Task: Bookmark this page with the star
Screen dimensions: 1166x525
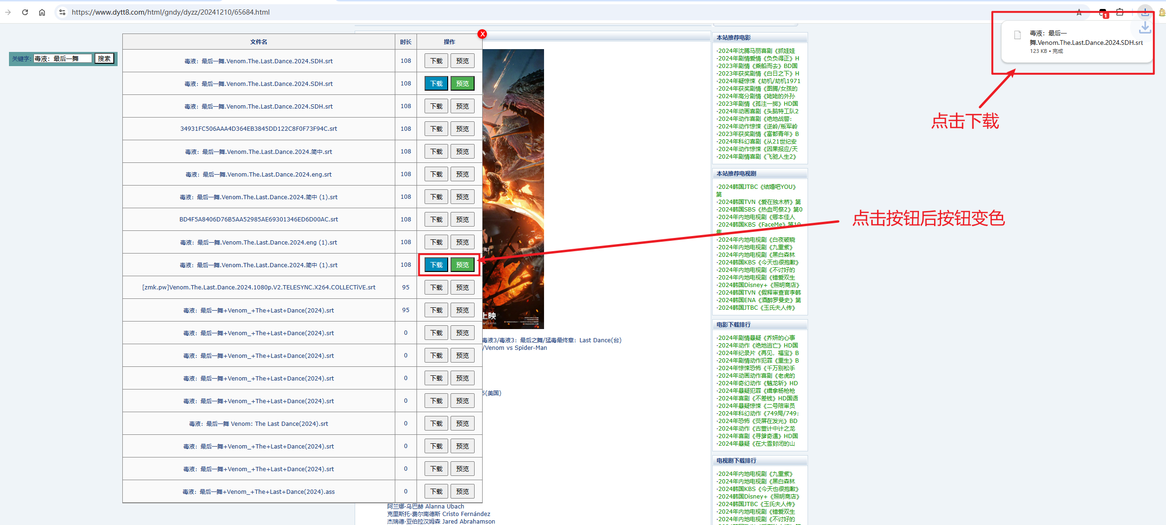Action: pos(1079,12)
